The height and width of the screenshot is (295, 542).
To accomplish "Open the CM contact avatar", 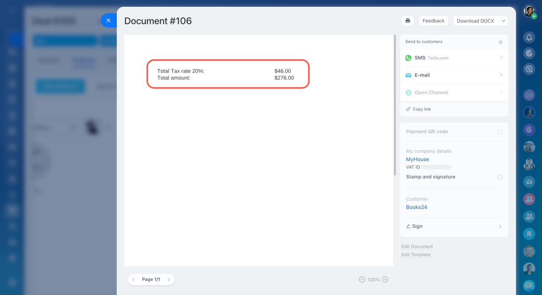I will 529,95.
